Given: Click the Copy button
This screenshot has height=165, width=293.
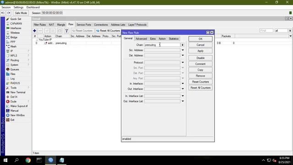Looking at the screenshot, I should 201,70.
